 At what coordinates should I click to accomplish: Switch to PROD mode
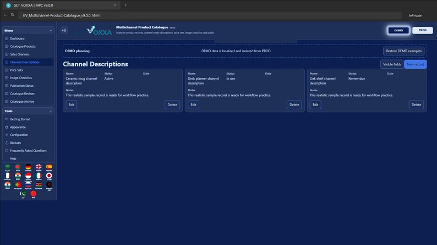click(422, 30)
